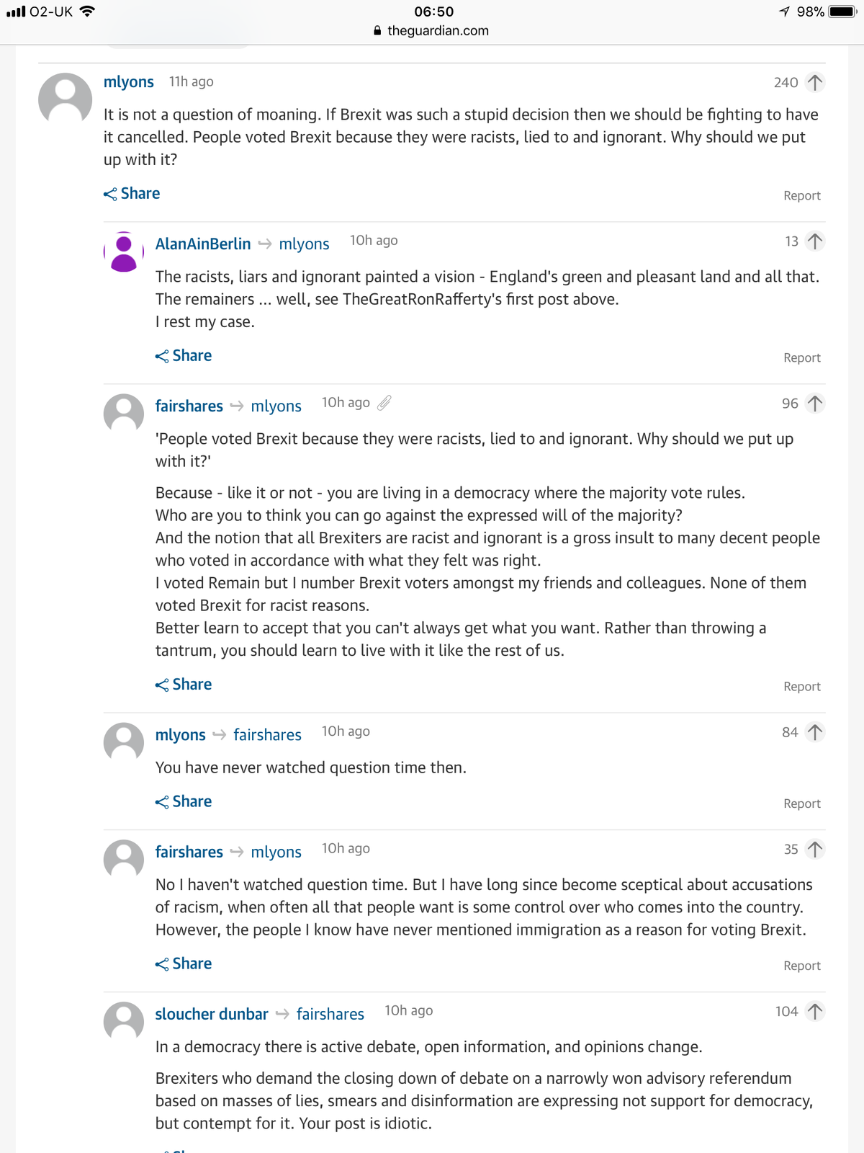Viewport: 864px width, 1153px height.
Task: Open sloucher dunbar's profile link
Action: (x=212, y=1014)
